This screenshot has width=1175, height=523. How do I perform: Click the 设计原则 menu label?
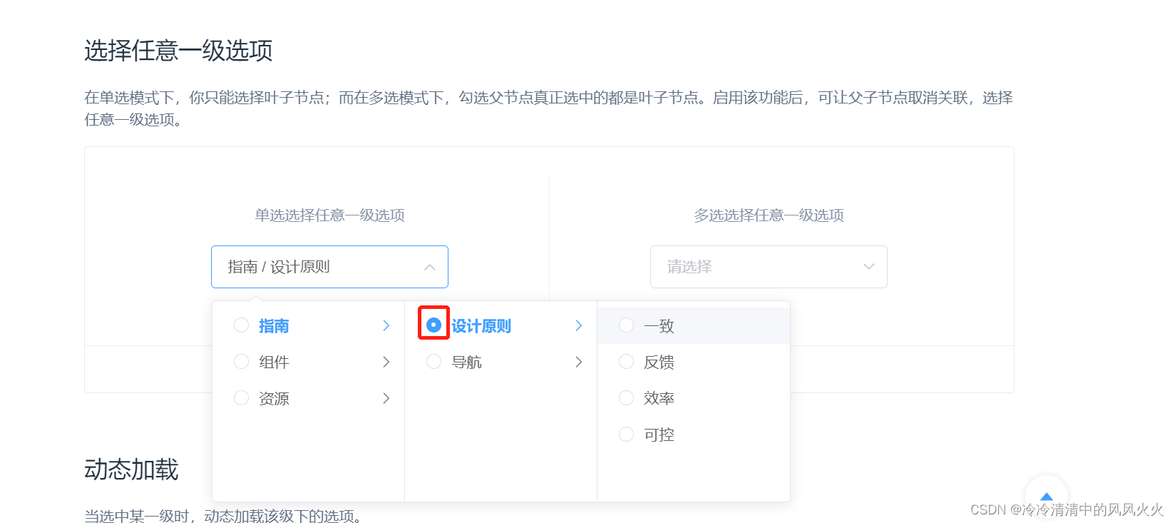pos(481,326)
